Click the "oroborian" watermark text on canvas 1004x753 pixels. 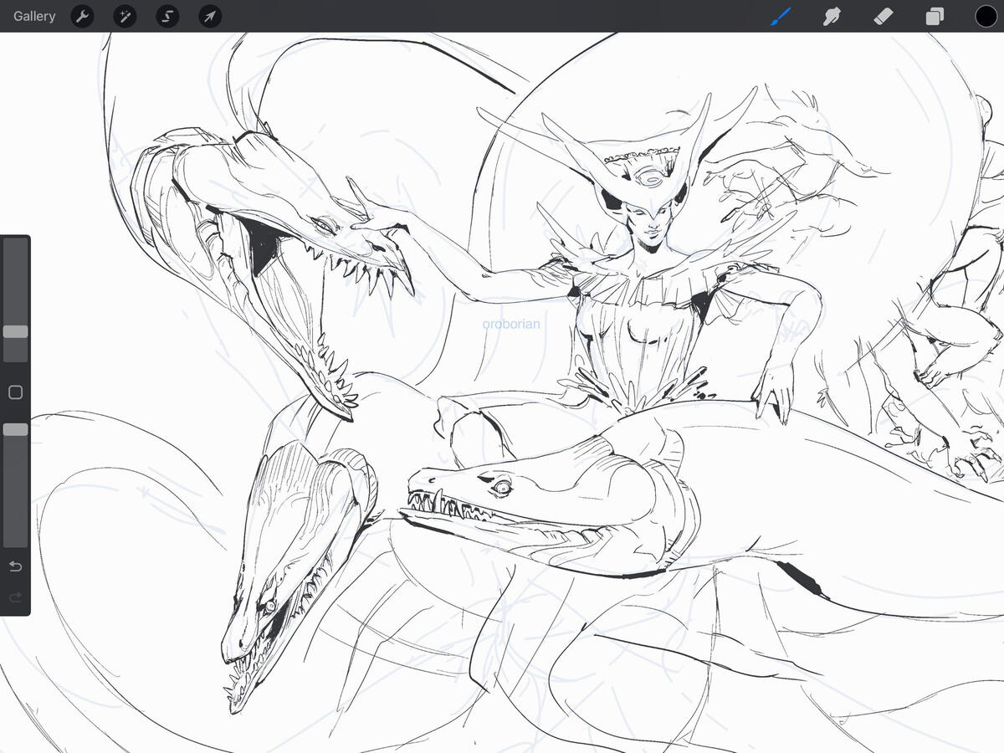coord(511,324)
